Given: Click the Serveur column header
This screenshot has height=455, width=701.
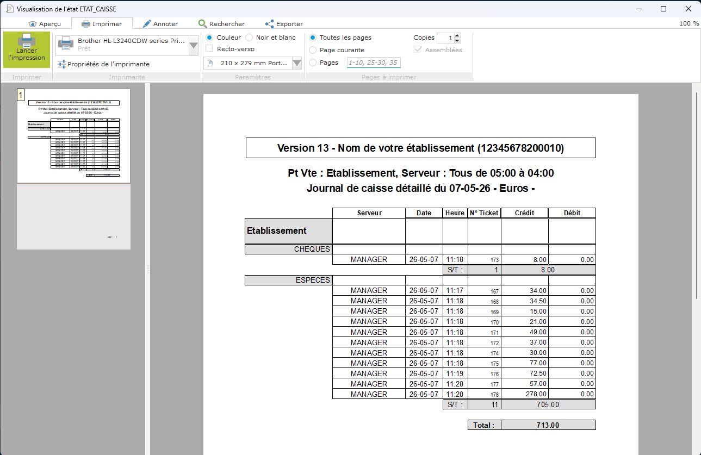Looking at the screenshot, I should 369,213.
